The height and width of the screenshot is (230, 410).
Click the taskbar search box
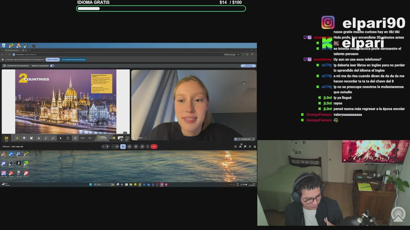pyautogui.click(x=104, y=185)
